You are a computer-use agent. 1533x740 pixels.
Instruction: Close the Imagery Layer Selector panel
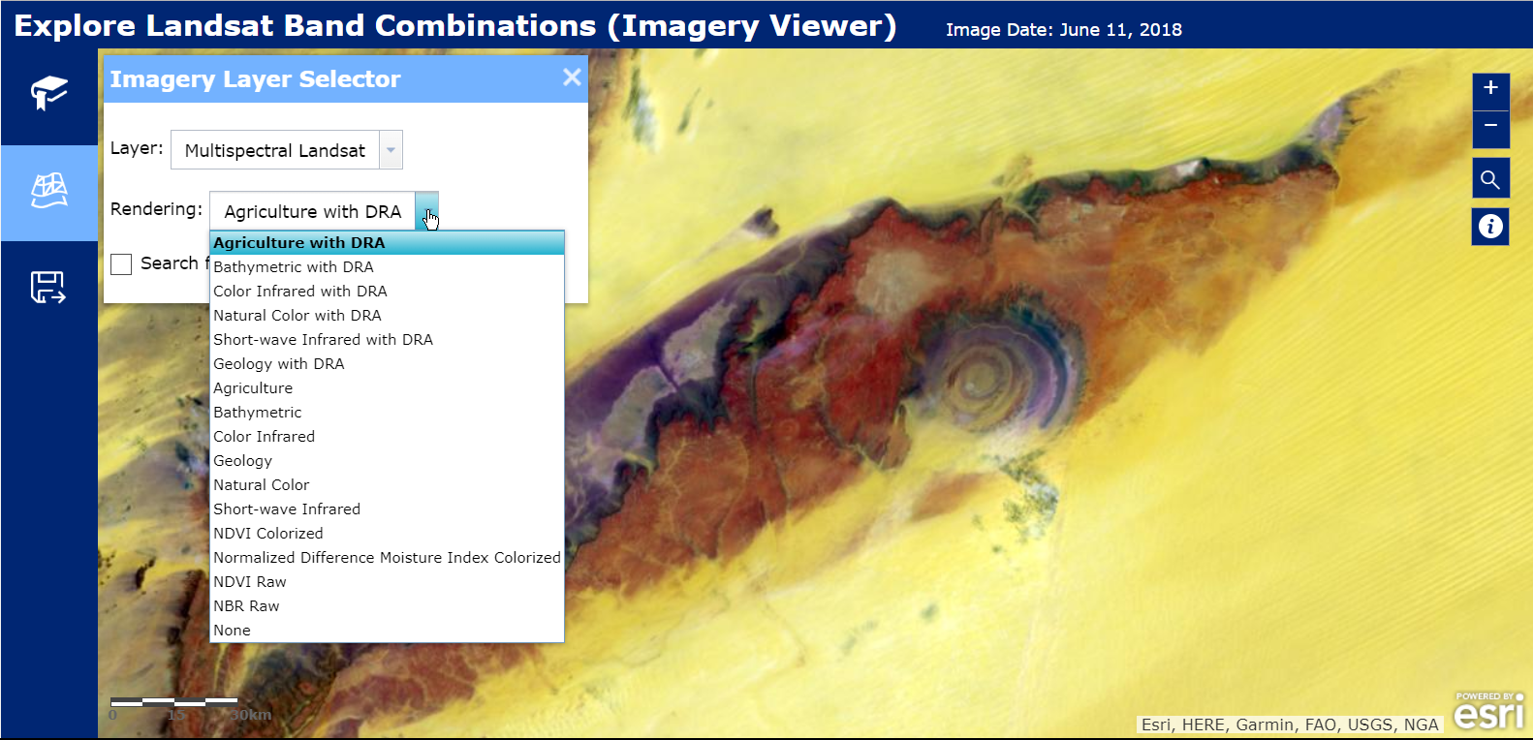572,77
